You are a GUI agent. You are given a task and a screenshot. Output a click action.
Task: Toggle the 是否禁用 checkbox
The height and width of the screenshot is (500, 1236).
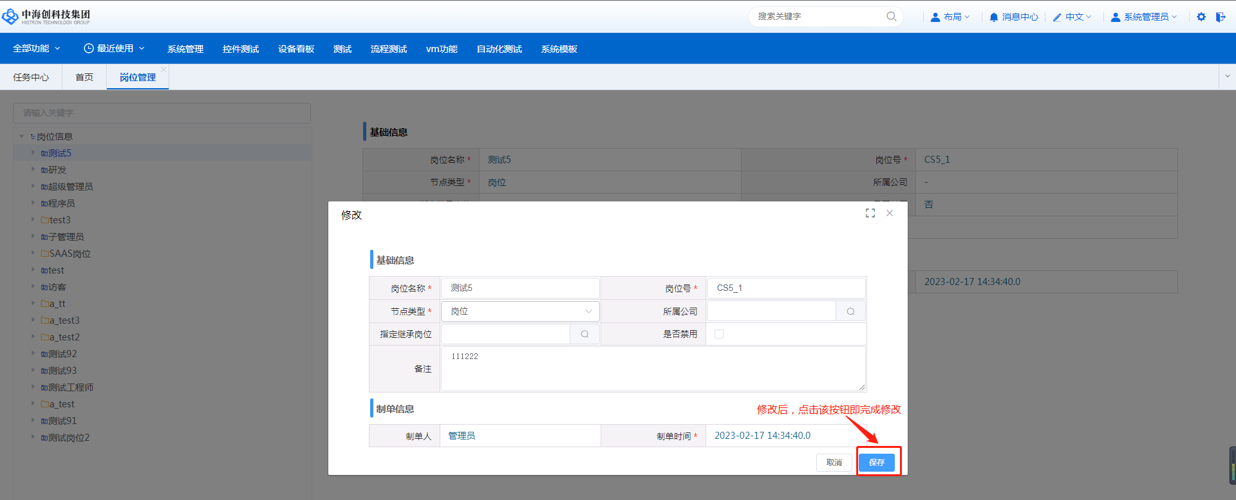coord(719,334)
